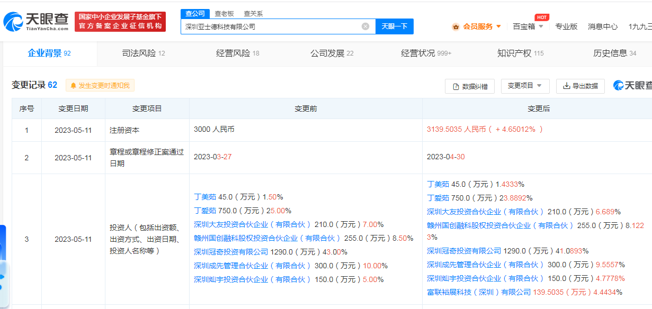
Task: Open 深圳成先管理合伙企业 link in 变更前 column
Action: (x=252, y=266)
